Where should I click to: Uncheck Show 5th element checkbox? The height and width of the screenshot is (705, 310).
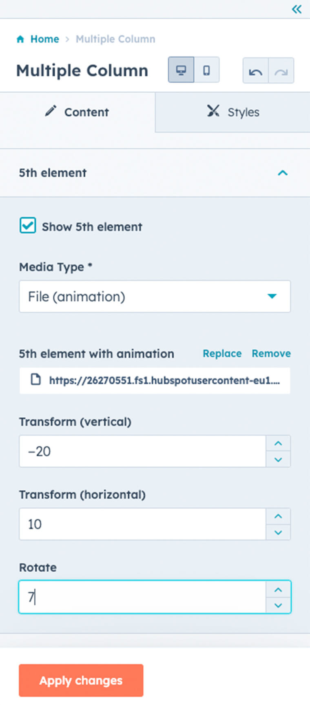28,225
